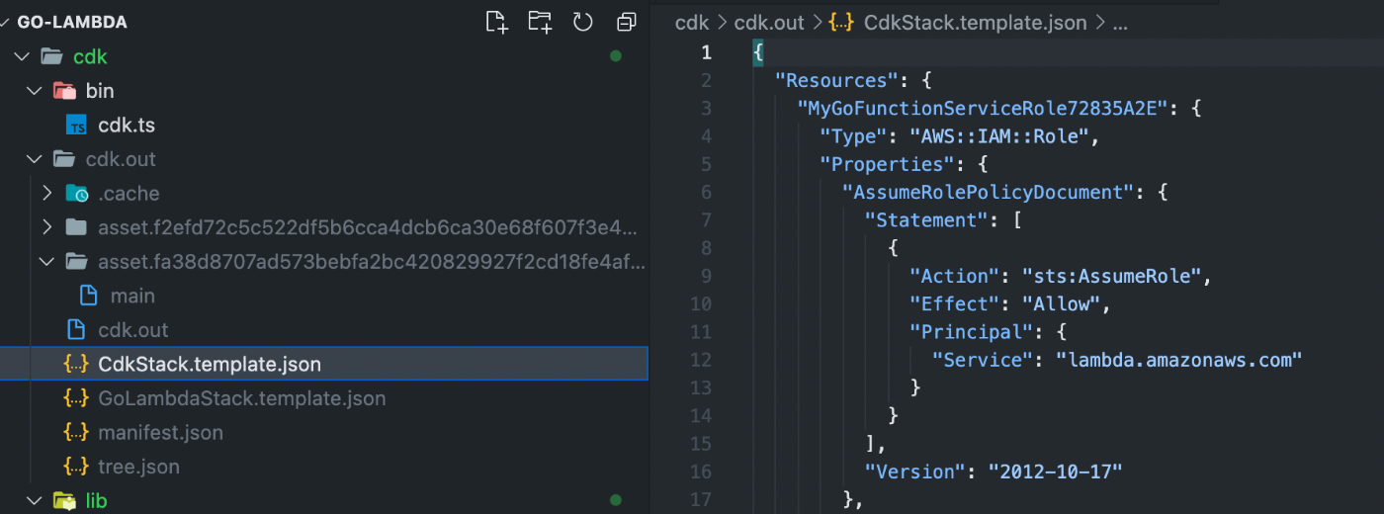The width and height of the screenshot is (1384, 514).
Task: Click the cdk breadcrumb segment
Action: coord(692,23)
